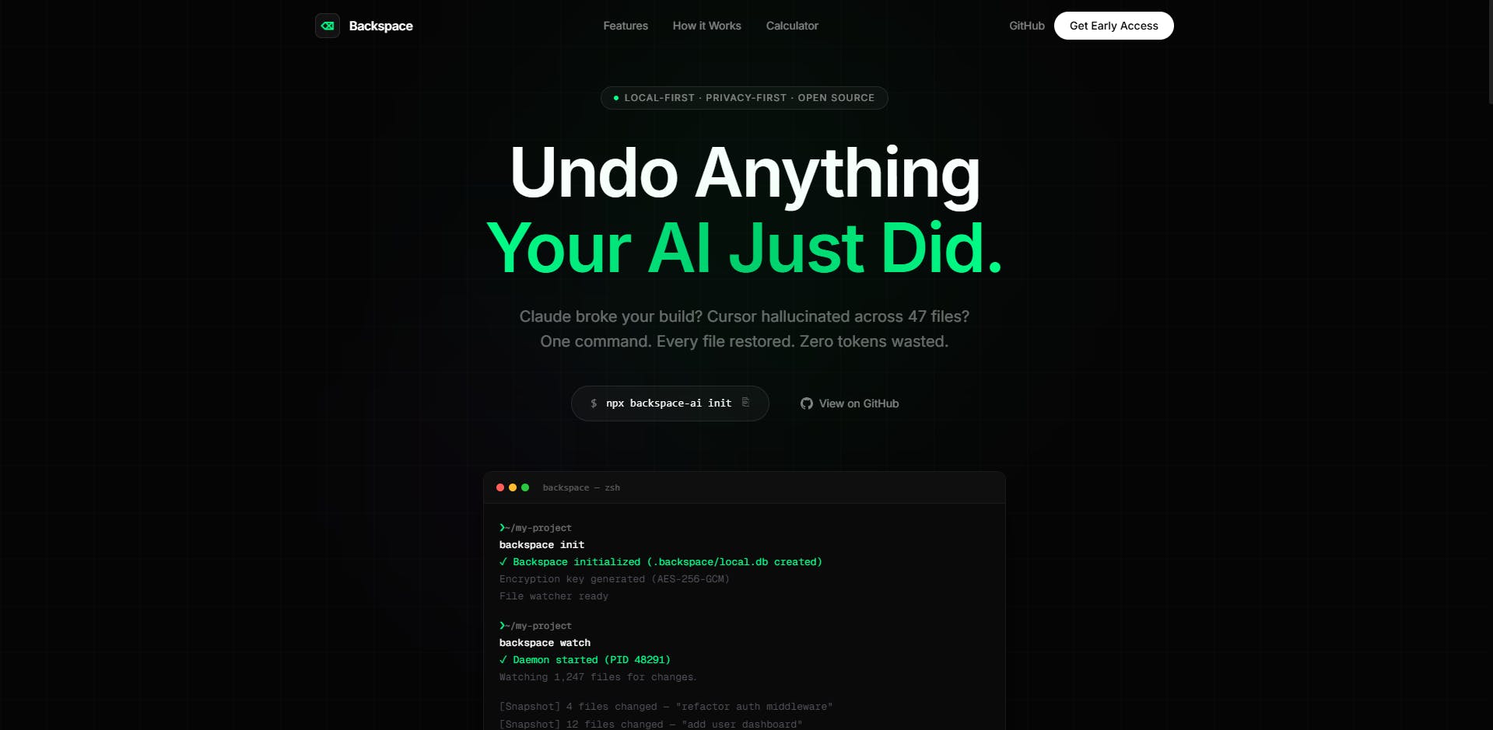Go to How it Works section
1493x730 pixels.
707,26
